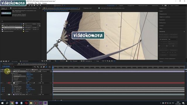Screen dimensions: 187x105
Task: Toggle stopwatch for top layer Масштаб
Action: pos(13,78)
